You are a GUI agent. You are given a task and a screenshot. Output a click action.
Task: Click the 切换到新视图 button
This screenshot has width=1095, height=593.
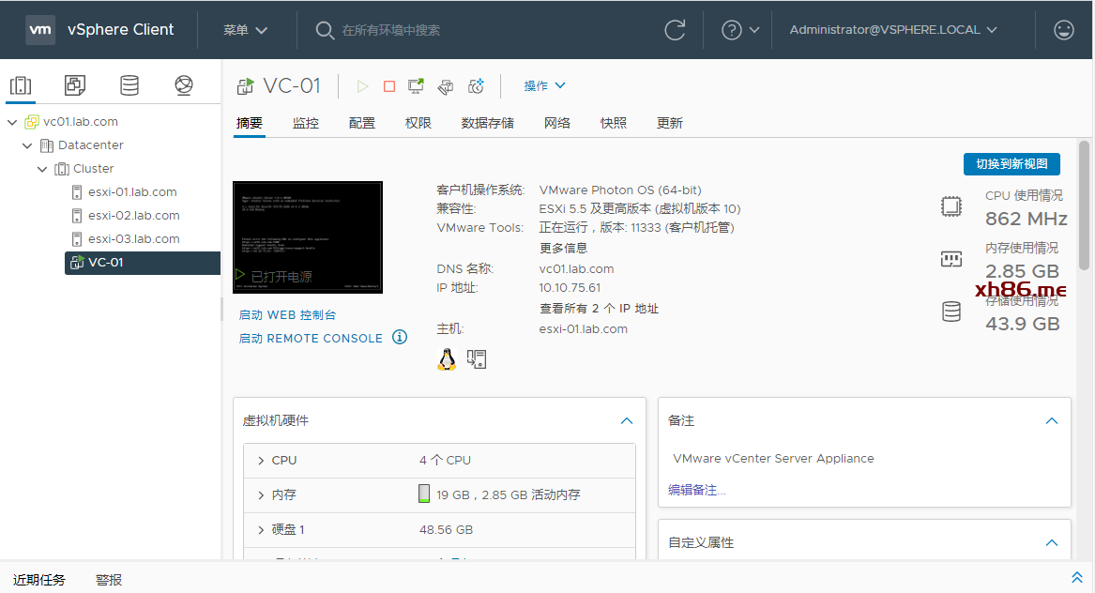pyautogui.click(x=1011, y=164)
